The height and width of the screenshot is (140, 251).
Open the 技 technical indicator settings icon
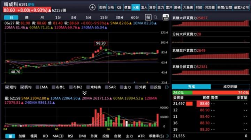tap(148, 17)
